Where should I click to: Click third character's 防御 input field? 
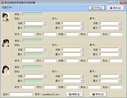(x=72, y=87)
